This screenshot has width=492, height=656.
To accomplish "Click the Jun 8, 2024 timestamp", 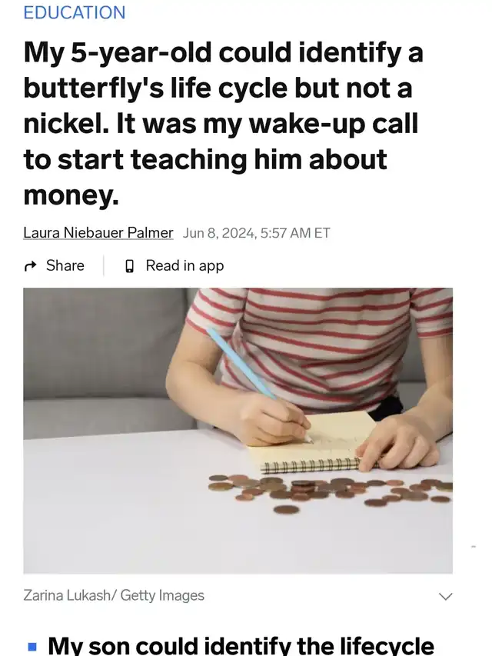I will [256, 232].
